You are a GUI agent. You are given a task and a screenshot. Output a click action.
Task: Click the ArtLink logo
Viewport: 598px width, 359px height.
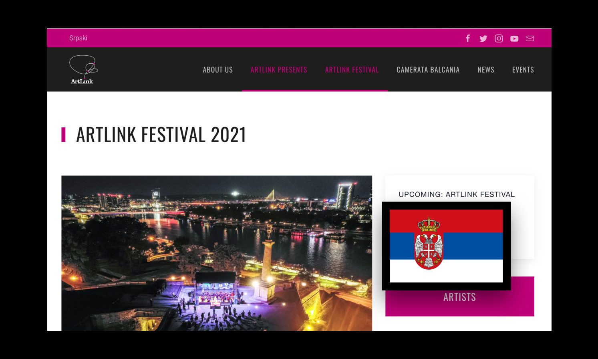click(x=83, y=70)
